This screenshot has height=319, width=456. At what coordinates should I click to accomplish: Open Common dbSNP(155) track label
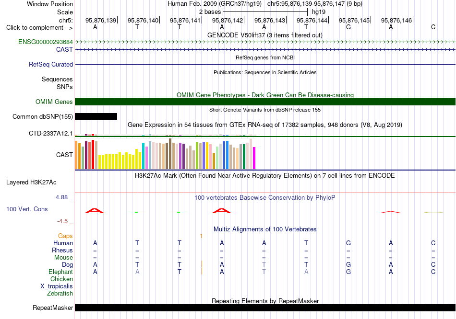coord(42,116)
